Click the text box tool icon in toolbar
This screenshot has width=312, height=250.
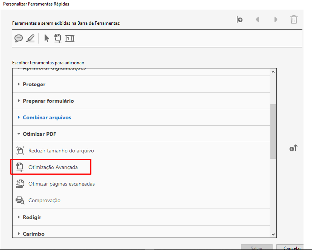70,38
